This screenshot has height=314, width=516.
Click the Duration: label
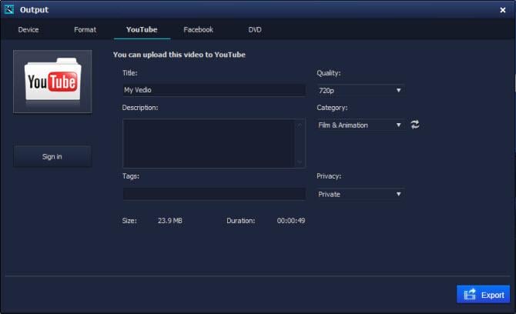240,221
